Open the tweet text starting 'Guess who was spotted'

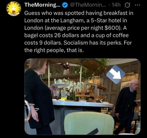[79, 32]
